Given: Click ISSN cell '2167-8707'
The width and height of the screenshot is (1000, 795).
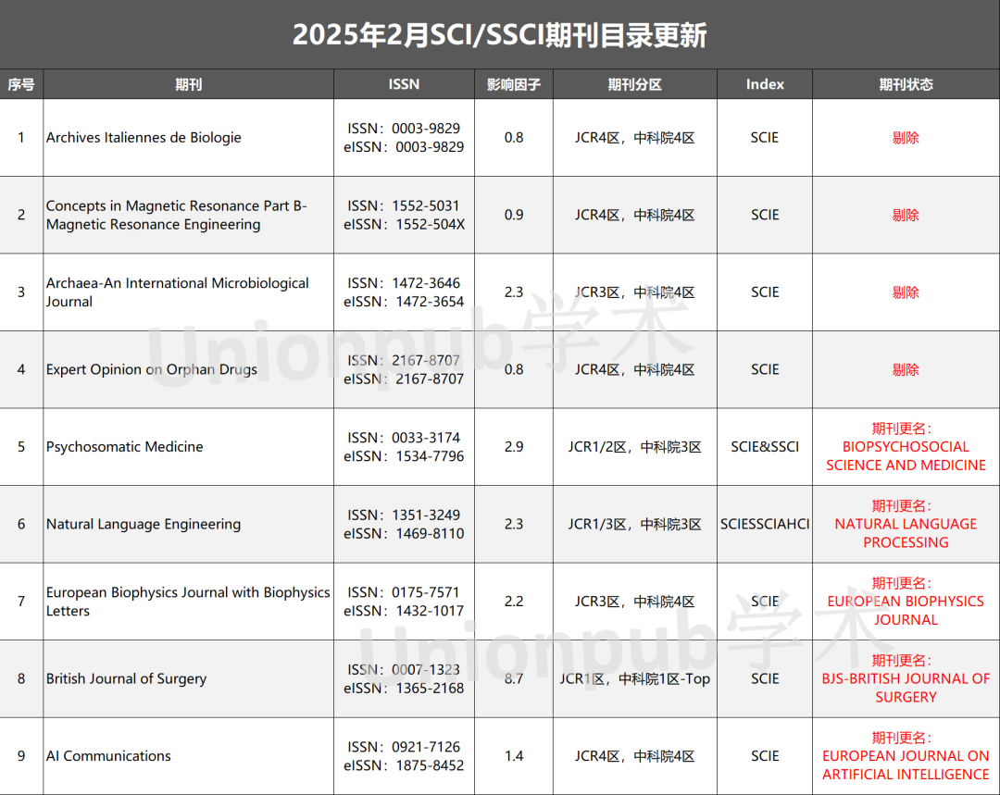Looking at the screenshot, I should [x=404, y=370].
